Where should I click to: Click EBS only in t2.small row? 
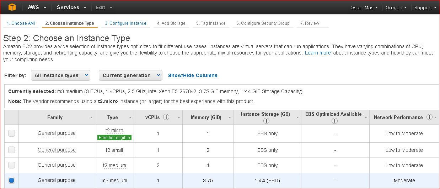[267, 150]
